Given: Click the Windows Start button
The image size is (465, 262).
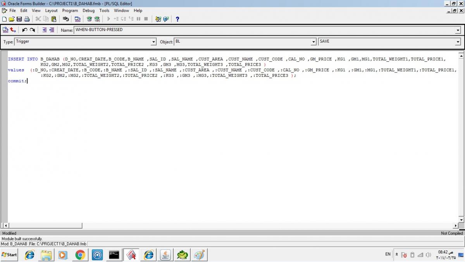Looking at the screenshot, I should [x=9, y=255].
